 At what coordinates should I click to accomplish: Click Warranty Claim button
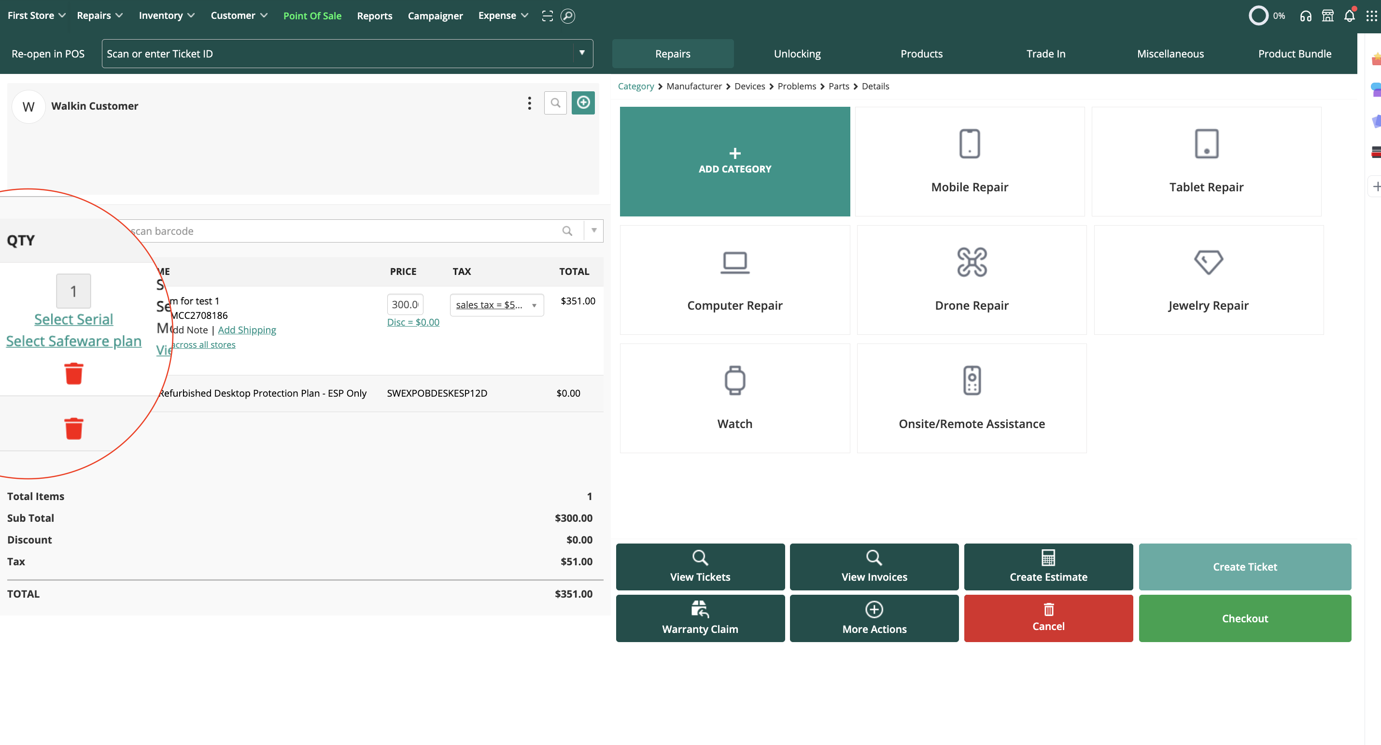pos(700,618)
